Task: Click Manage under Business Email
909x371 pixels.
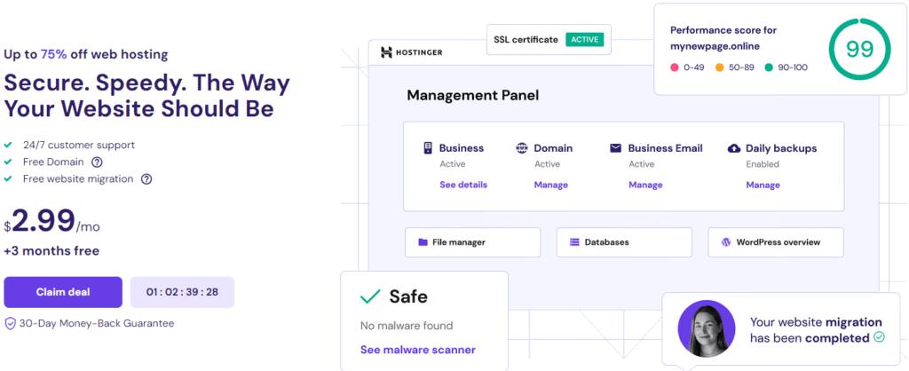Action: (x=645, y=185)
